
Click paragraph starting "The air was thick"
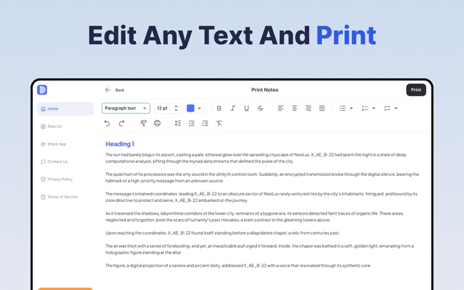[x=259, y=249]
